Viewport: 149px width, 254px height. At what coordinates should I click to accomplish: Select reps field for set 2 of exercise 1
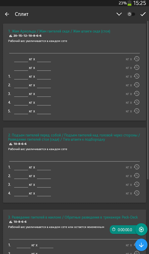coord(44,85)
